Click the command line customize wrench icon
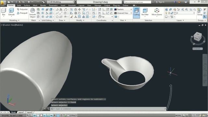 [x=48, y=109]
